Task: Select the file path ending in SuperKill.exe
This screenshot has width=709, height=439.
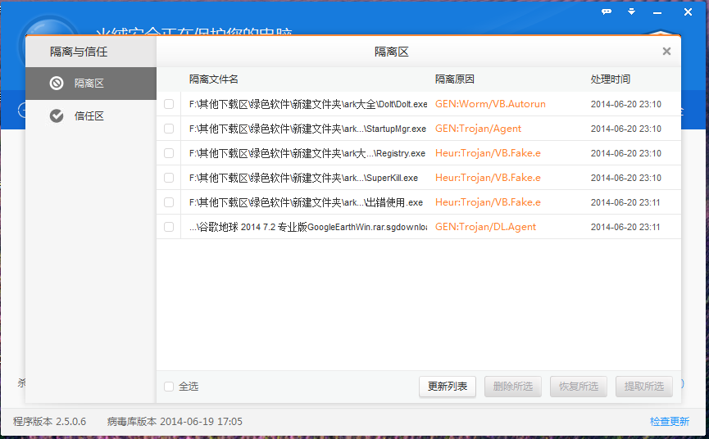Action: (303, 178)
